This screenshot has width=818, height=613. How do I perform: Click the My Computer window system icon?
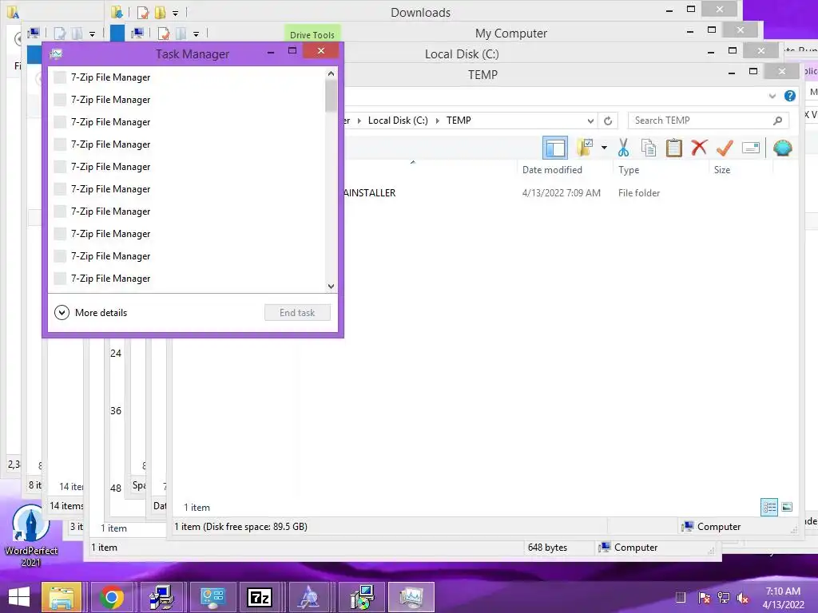[x=137, y=34]
